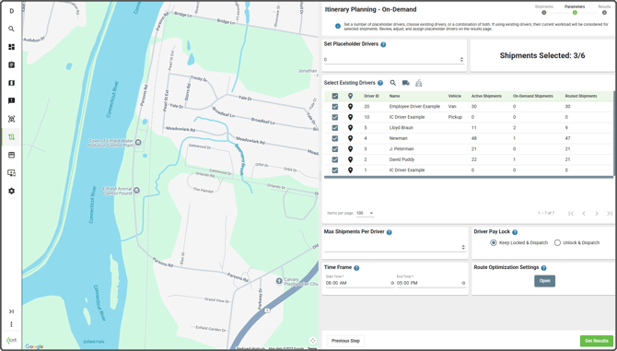Open the alert message icon in sidebar
617x351 pixels.
11,100
